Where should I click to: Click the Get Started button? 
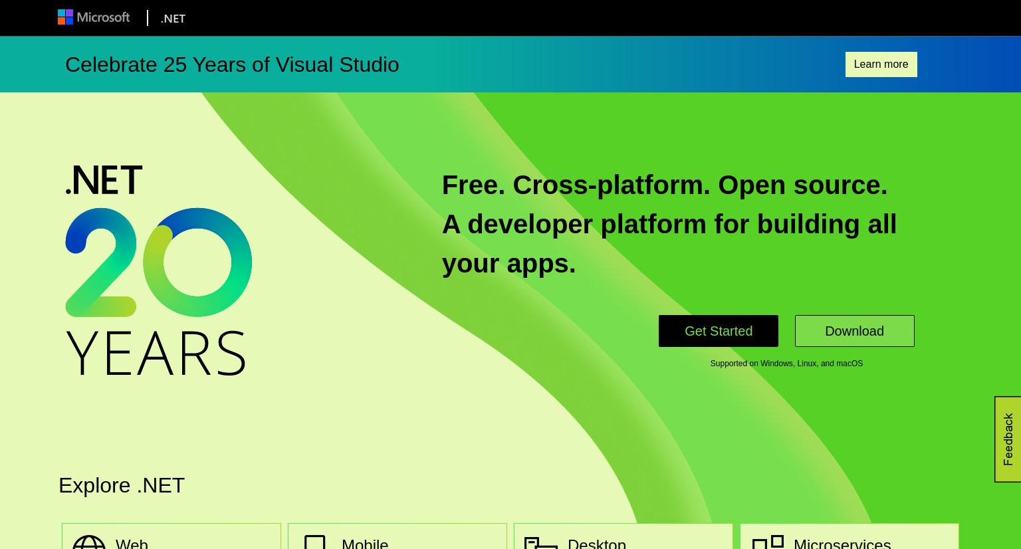pyautogui.click(x=719, y=331)
